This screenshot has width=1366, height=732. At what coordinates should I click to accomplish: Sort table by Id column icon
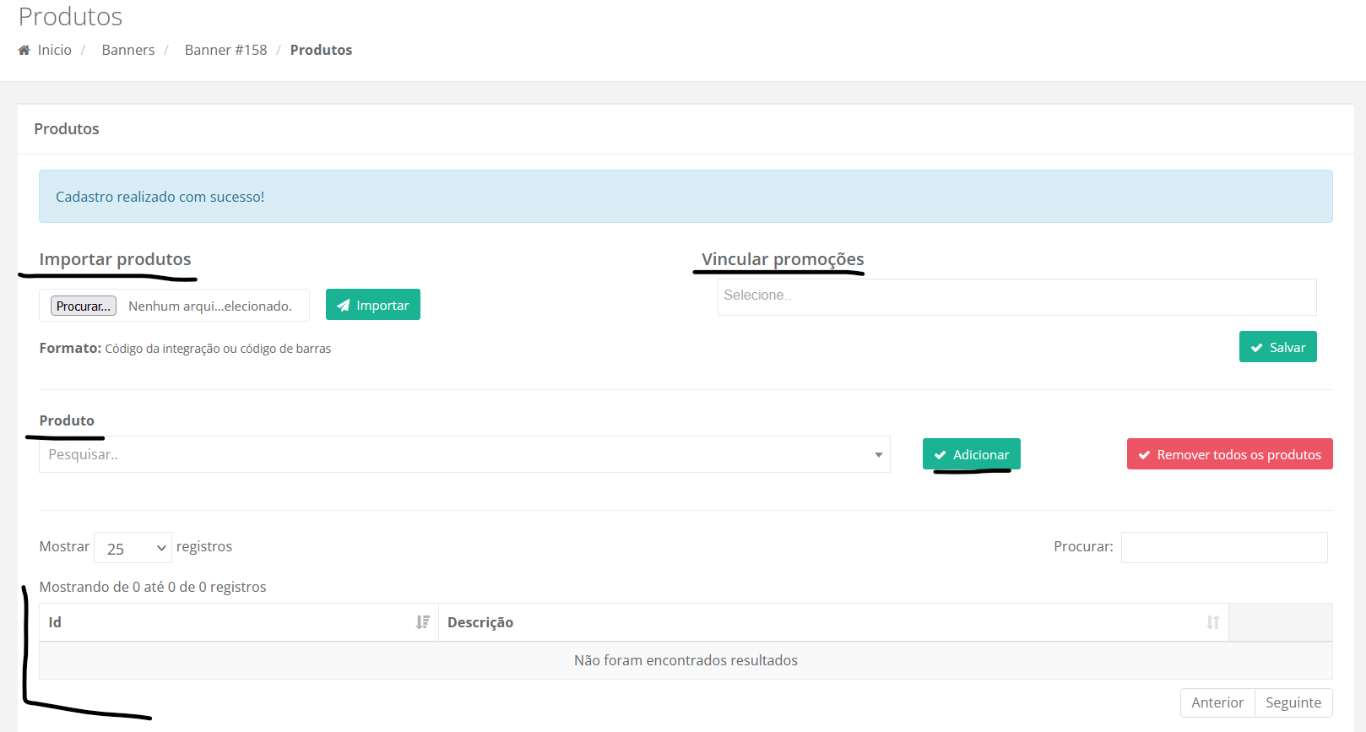click(422, 622)
